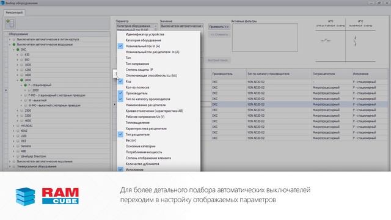Viewport: 391px width, 220px height.
Task: Click the Активные фильтры list box
Action: pos(265,38)
